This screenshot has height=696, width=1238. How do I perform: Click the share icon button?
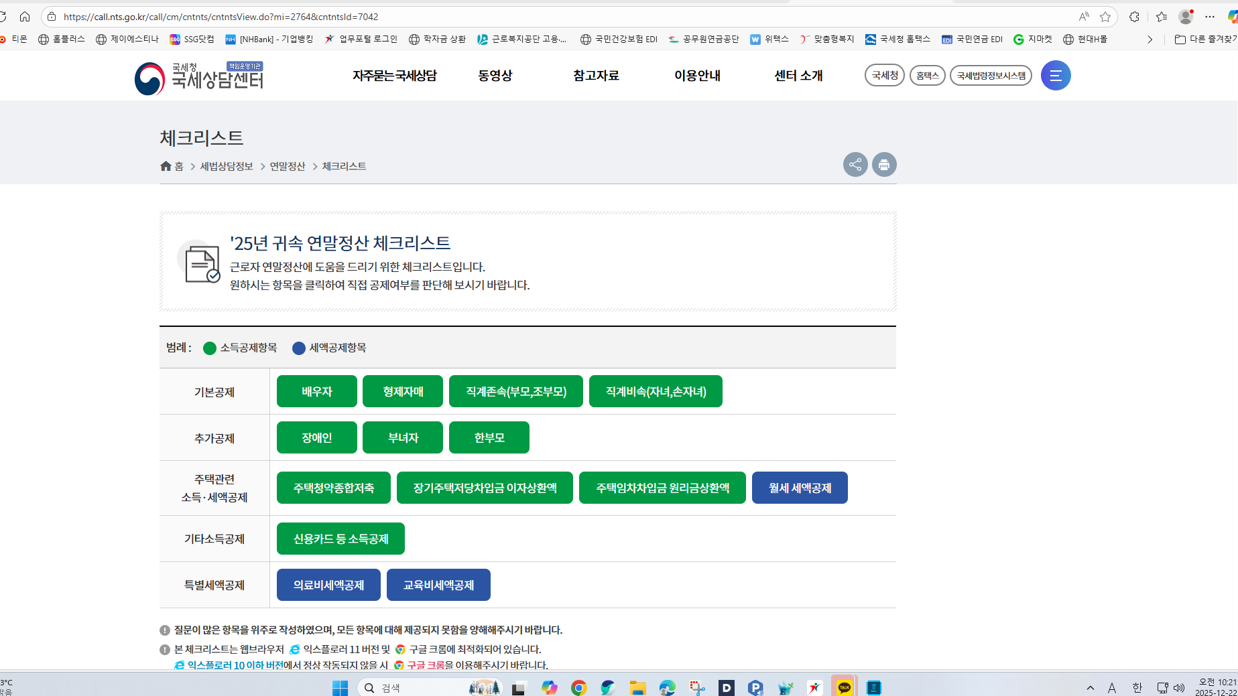pos(855,165)
